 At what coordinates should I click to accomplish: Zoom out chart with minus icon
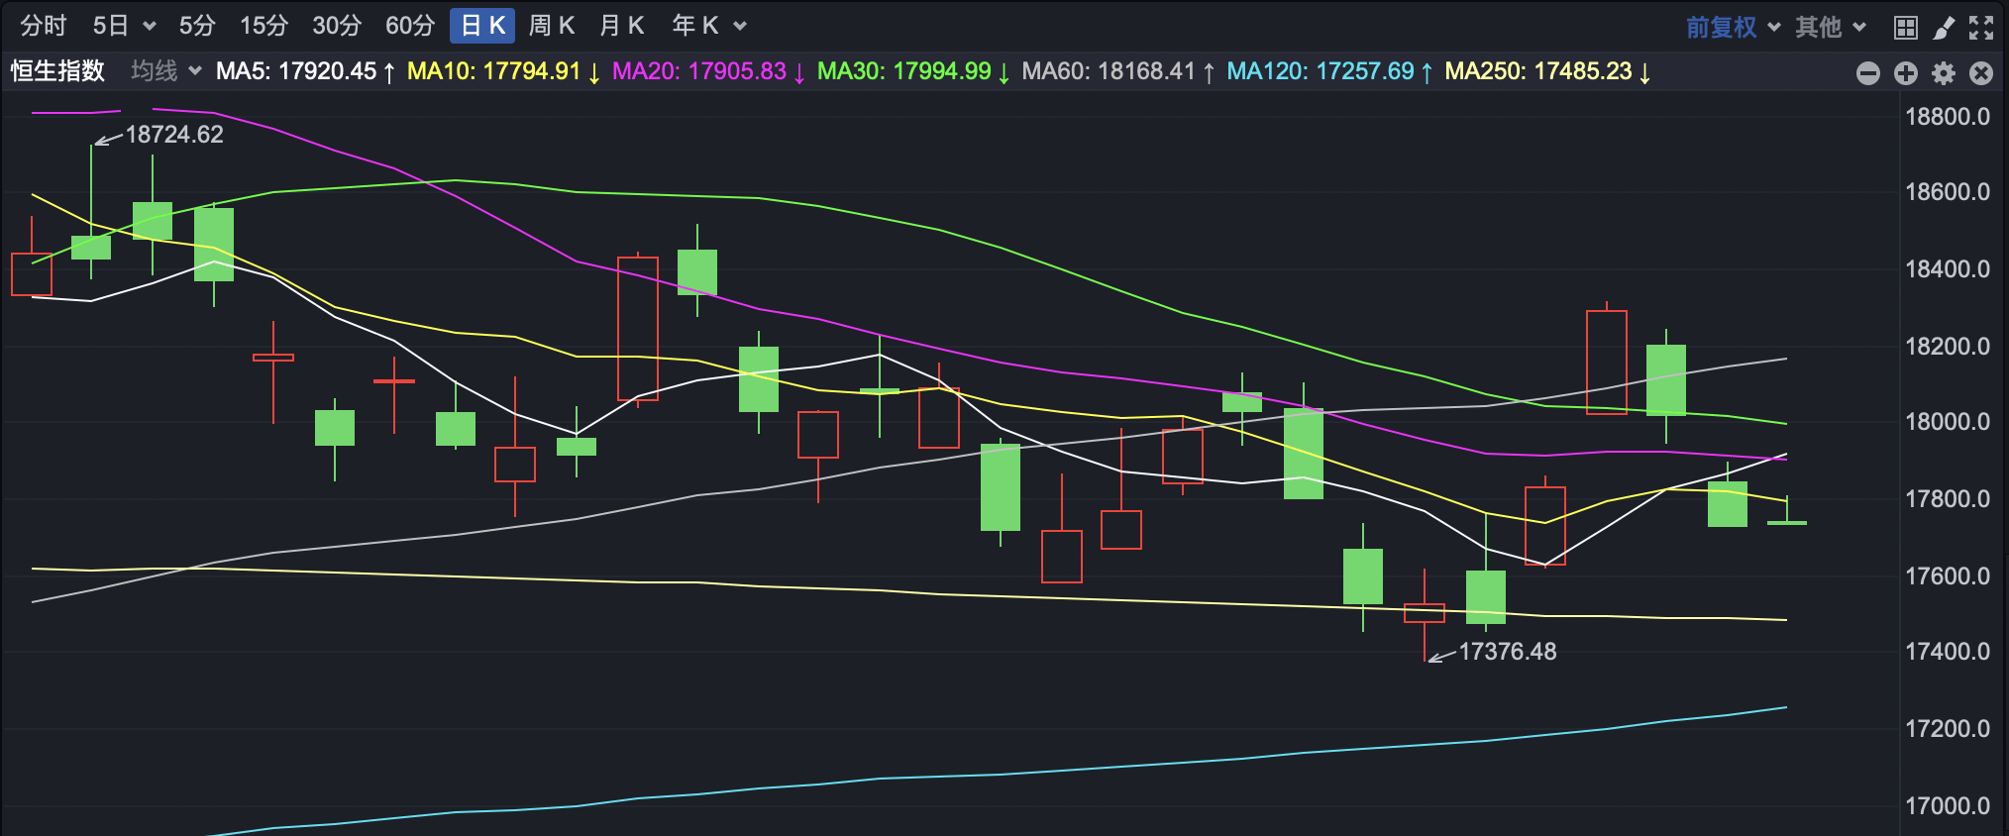click(x=1867, y=72)
